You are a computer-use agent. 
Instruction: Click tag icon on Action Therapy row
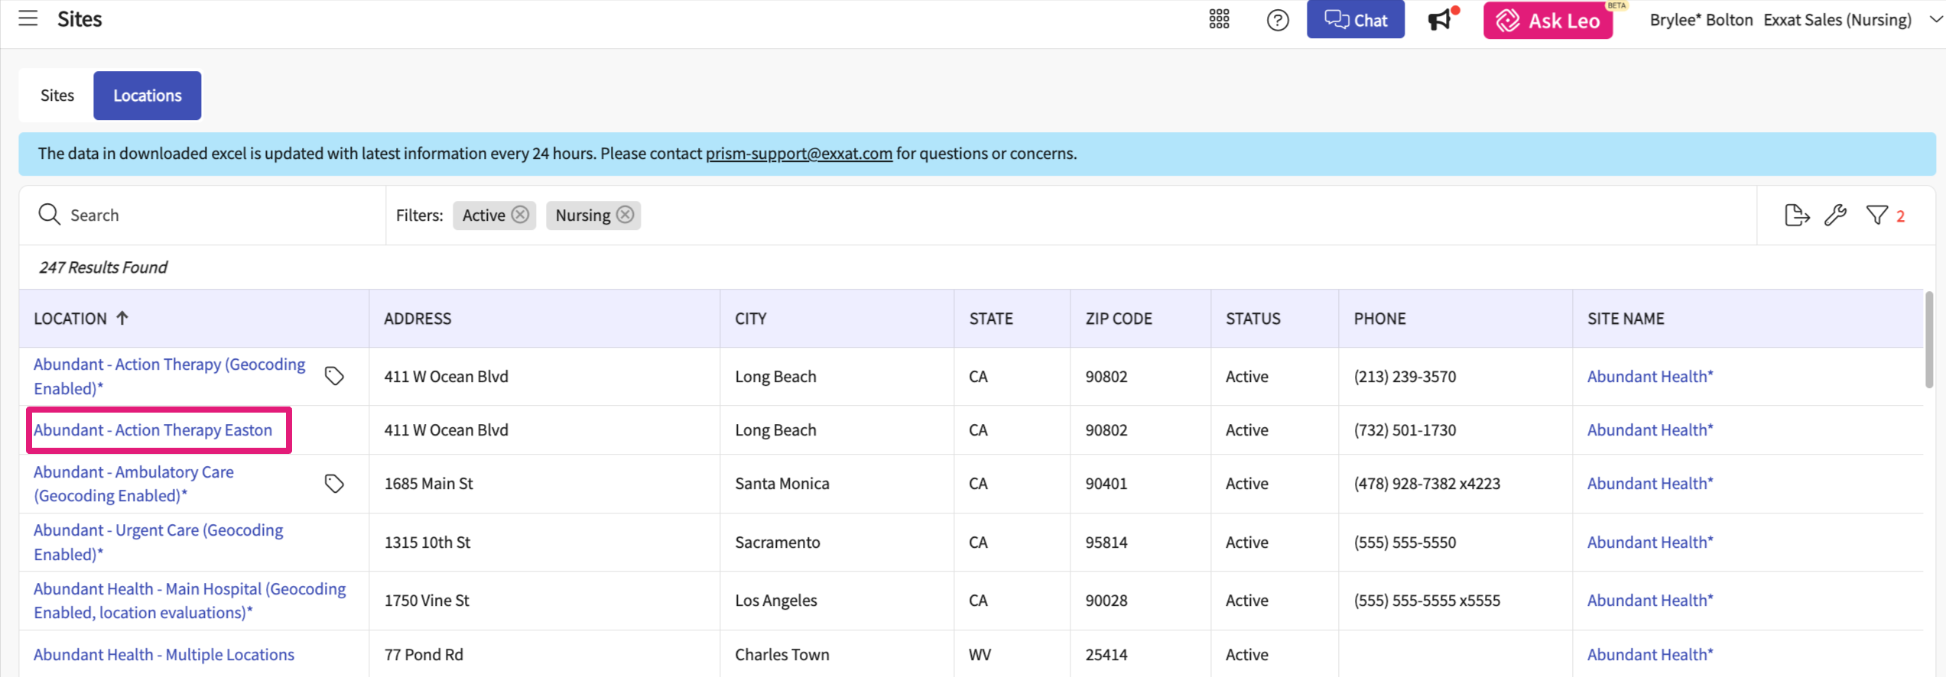tap(334, 376)
